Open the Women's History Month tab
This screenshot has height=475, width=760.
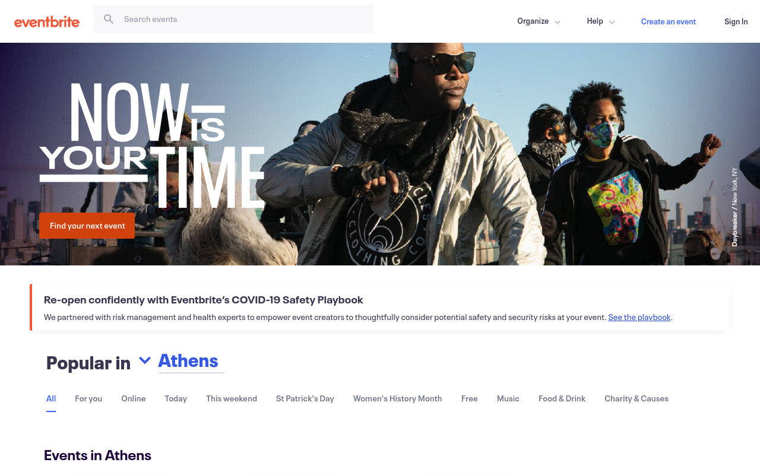398,398
